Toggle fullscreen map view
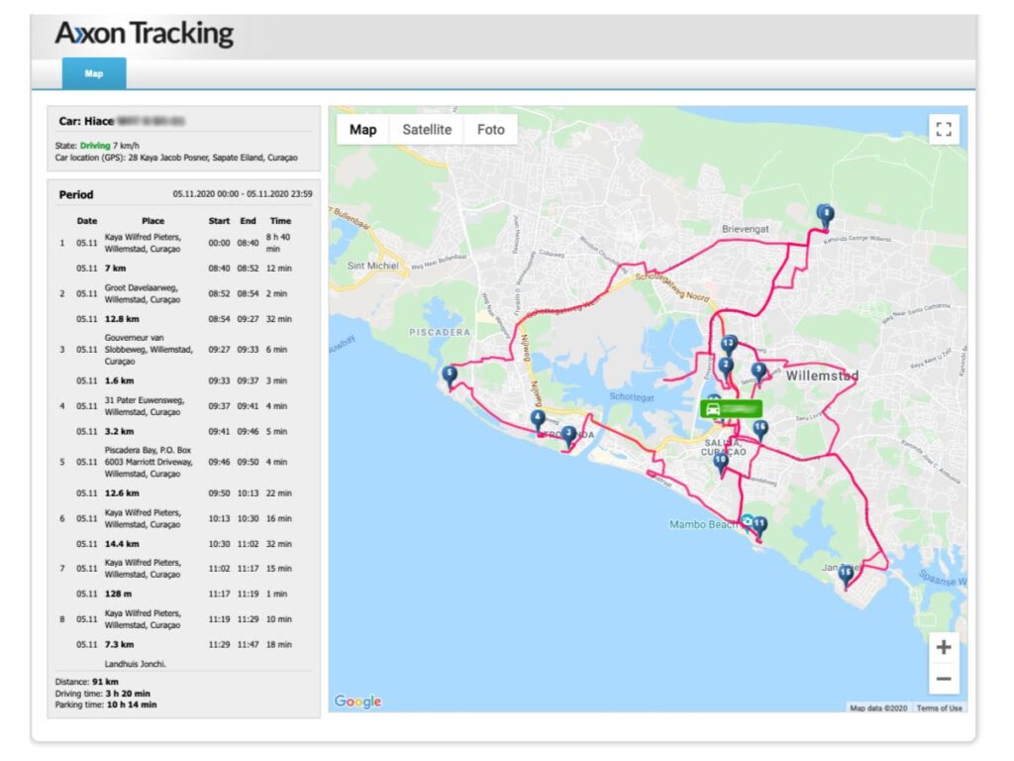The height and width of the screenshot is (761, 1014). pos(944,129)
